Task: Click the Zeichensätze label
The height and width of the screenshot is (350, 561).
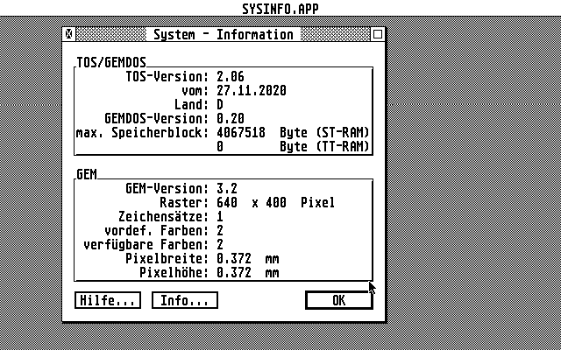Action: click(x=164, y=217)
